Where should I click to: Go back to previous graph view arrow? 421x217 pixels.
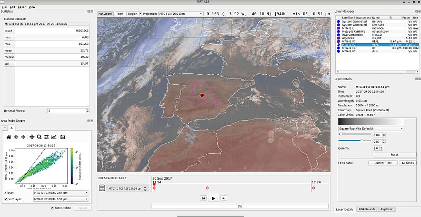tap(16, 137)
